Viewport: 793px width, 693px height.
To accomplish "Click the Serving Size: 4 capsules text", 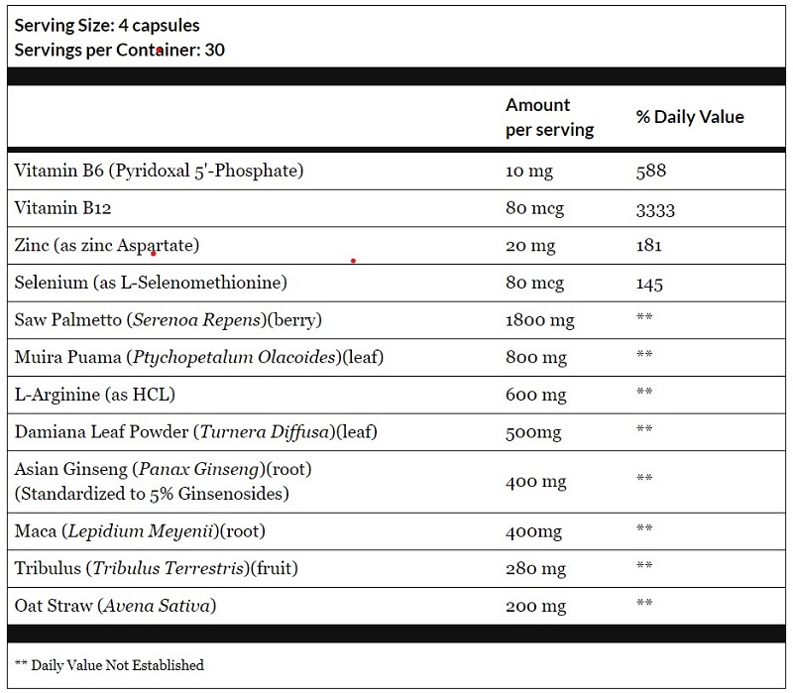I will tap(107, 26).
